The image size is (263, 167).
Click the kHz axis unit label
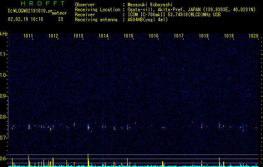[x=4, y=34]
